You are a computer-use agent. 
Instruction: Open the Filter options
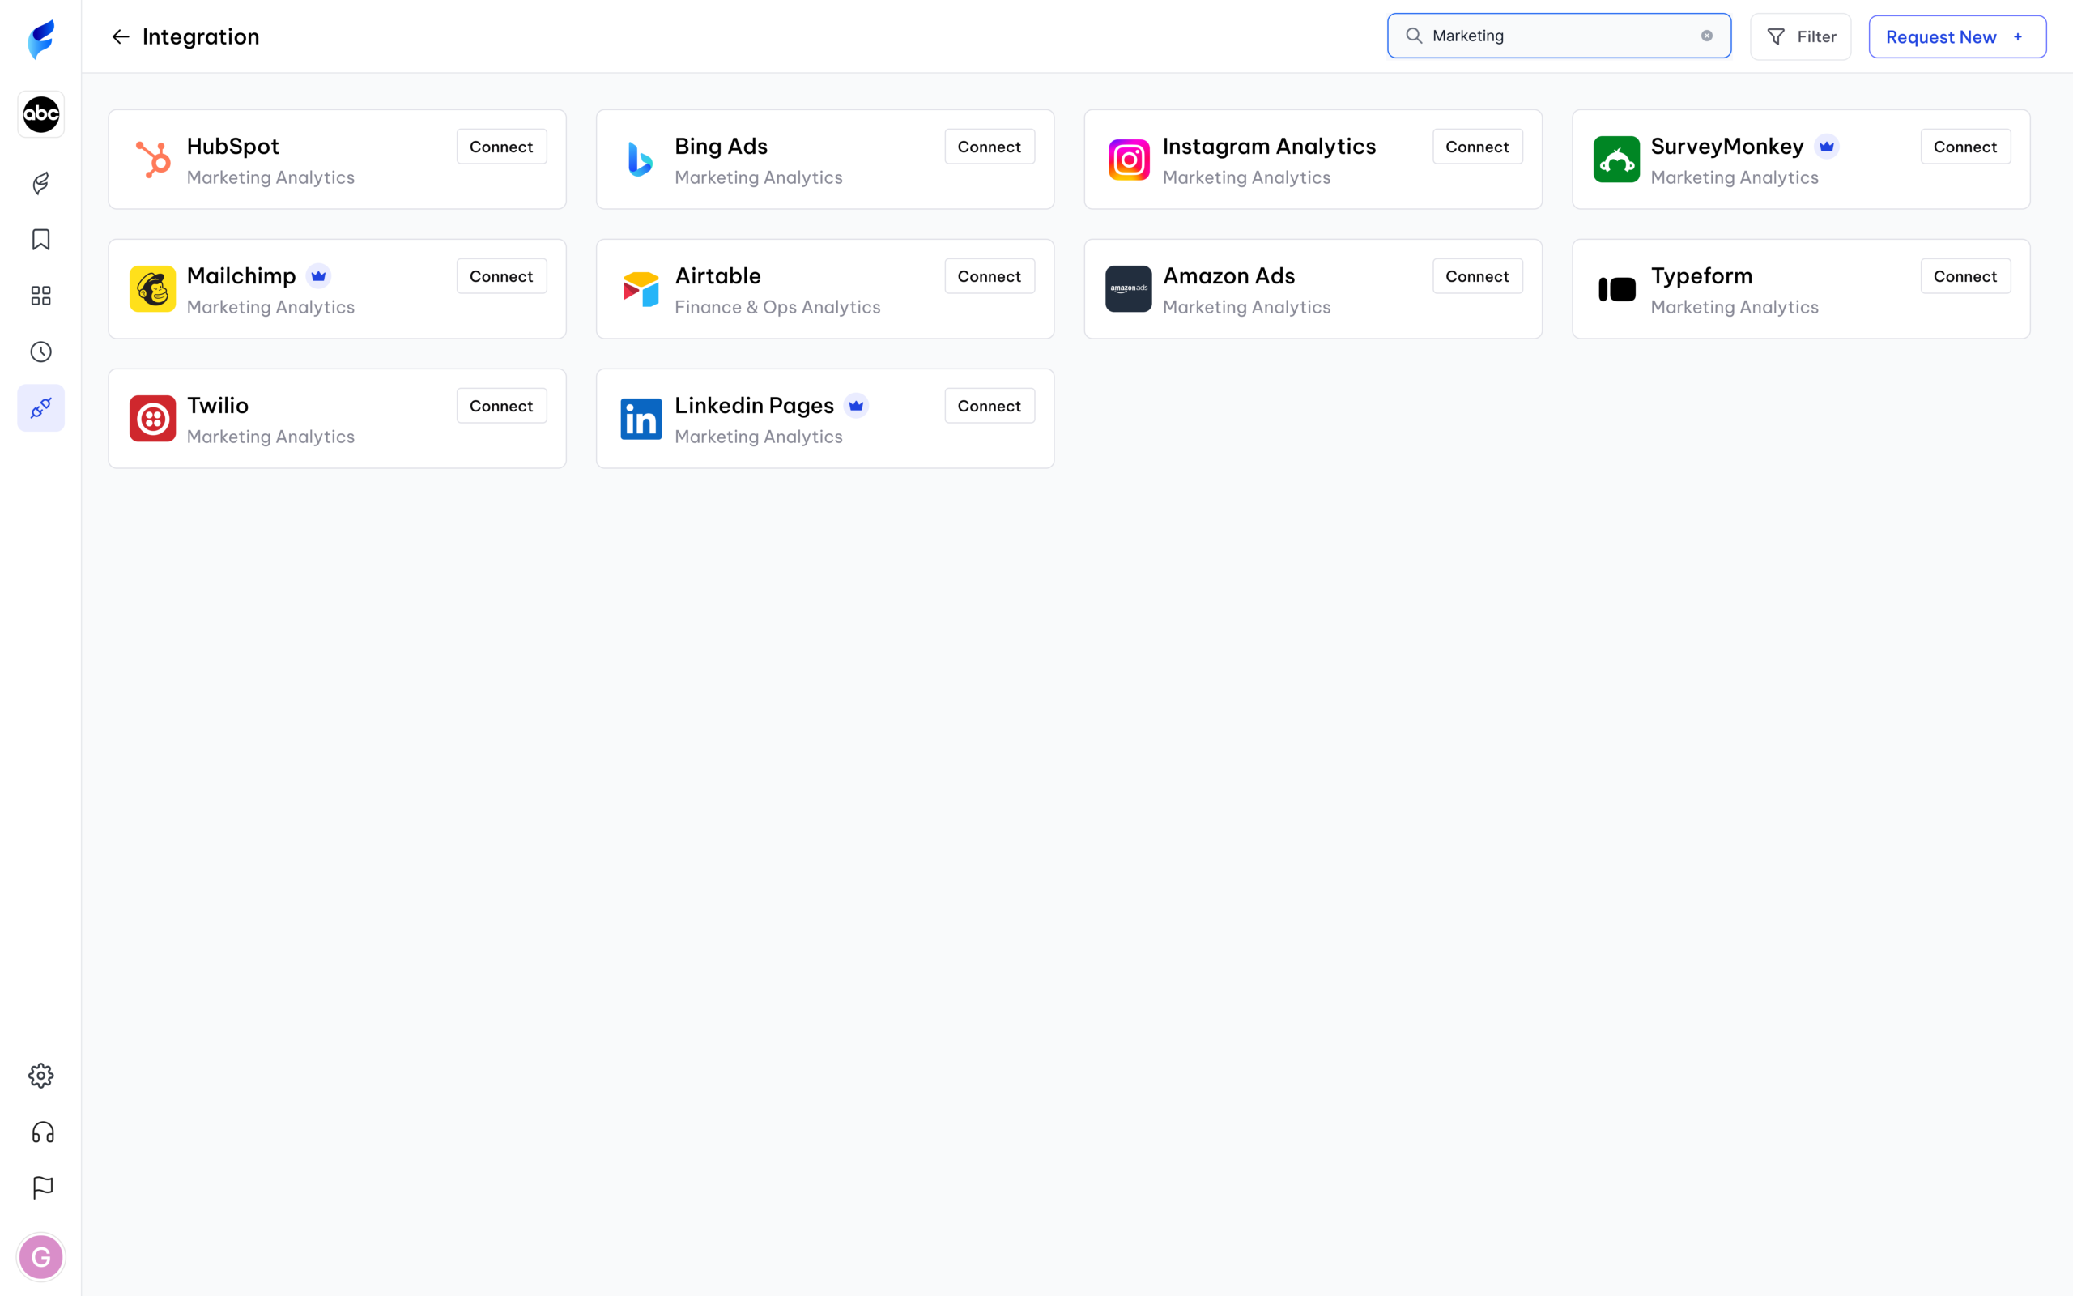point(1801,36)
